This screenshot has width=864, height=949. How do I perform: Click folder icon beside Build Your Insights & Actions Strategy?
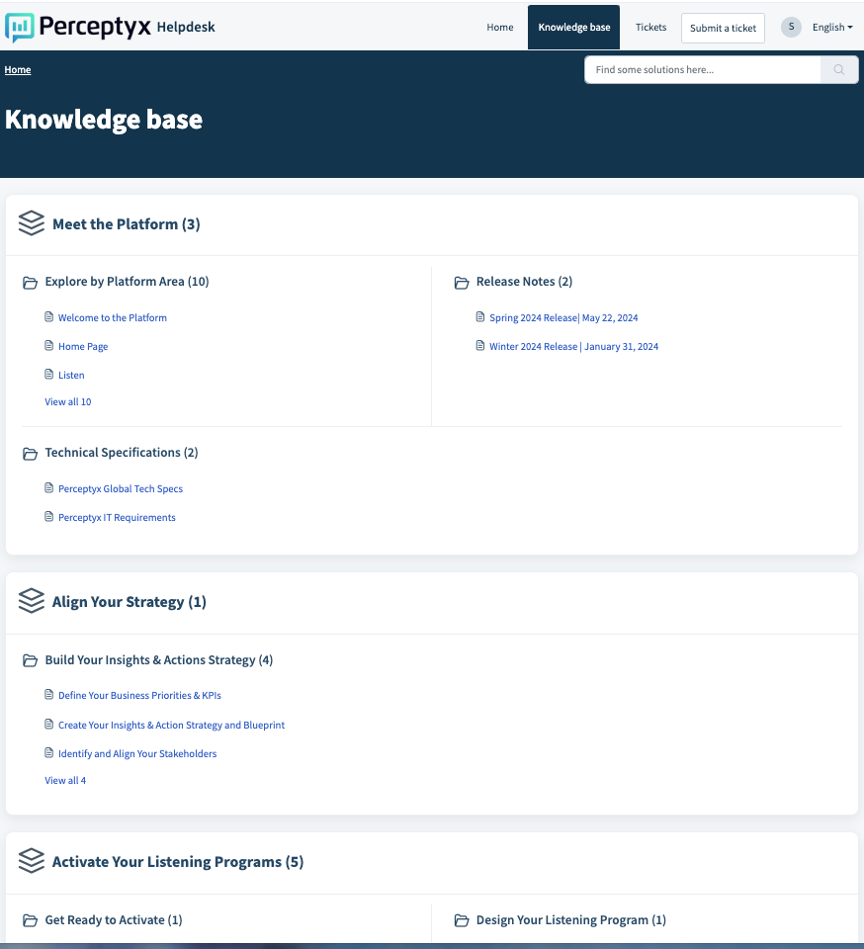pyautogui.click(x=30, y=660)
